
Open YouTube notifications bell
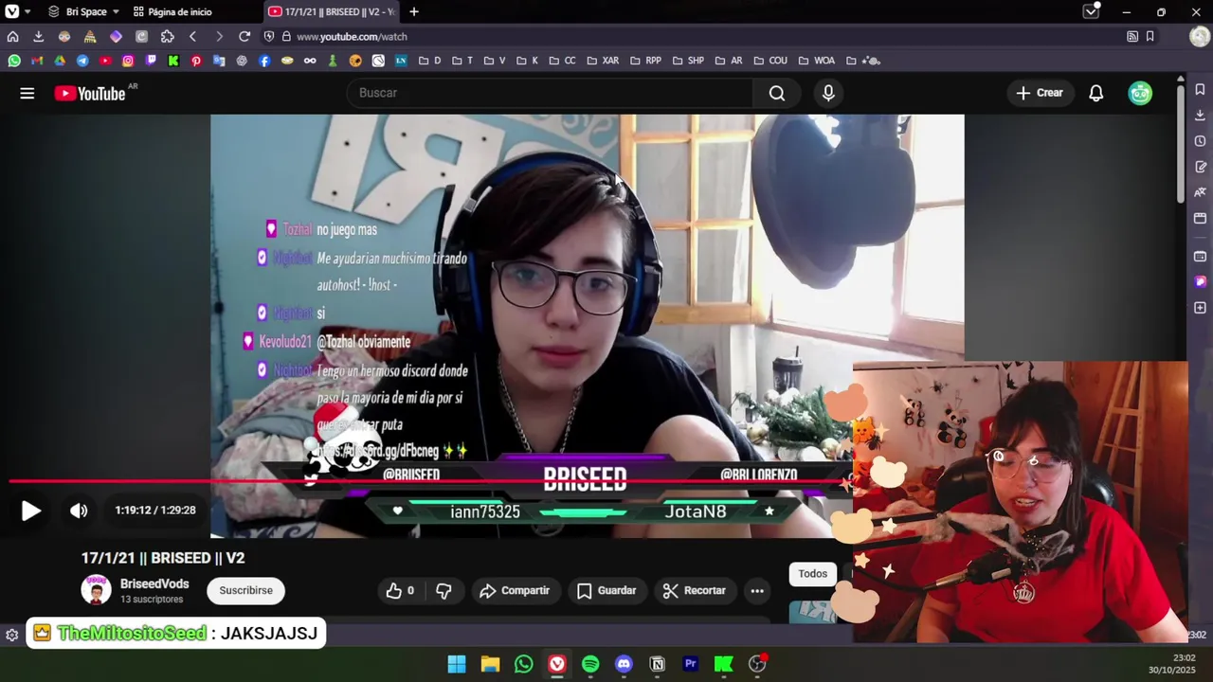tap(1095, 93)
